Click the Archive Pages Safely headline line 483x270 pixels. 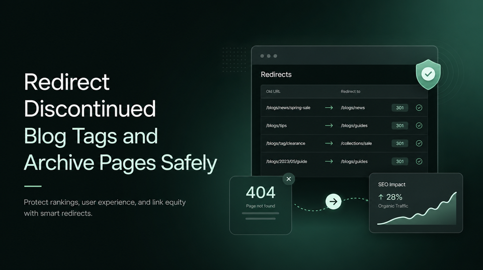(x=120, y=163)
